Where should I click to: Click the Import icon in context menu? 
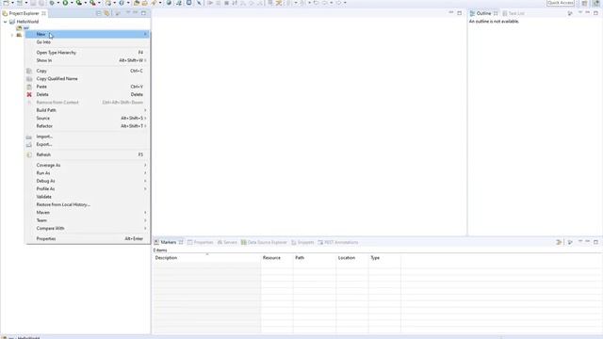[29, 137]
